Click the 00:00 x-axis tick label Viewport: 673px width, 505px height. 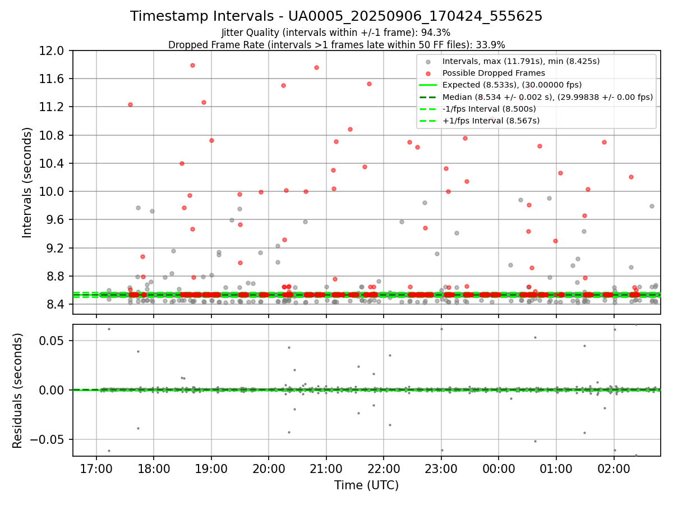point(499,467)
